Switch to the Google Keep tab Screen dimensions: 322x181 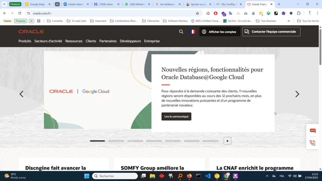37,4
